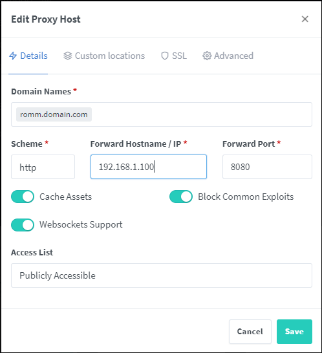
Task: Open the Access List dropdown
Action: pos(162,275)
